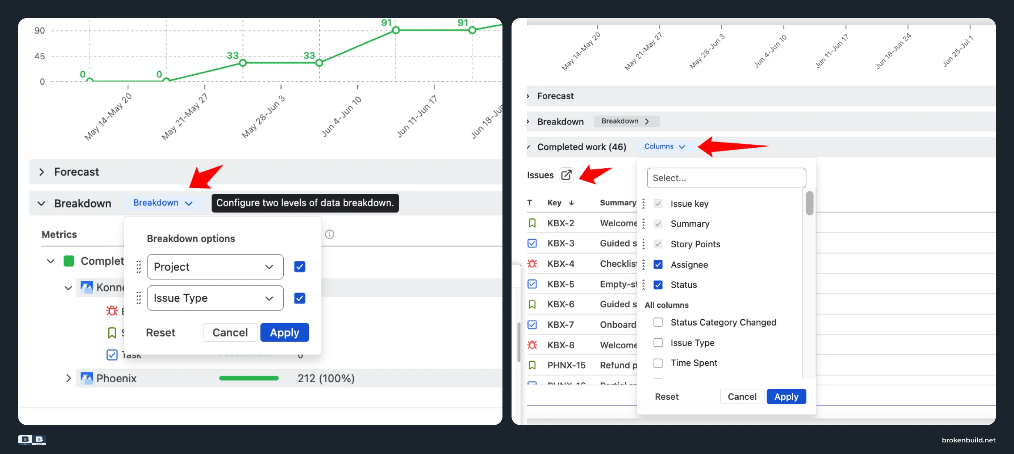
Task: Uncheck the Project breakdown level checkbox
Action: (300, 267)
